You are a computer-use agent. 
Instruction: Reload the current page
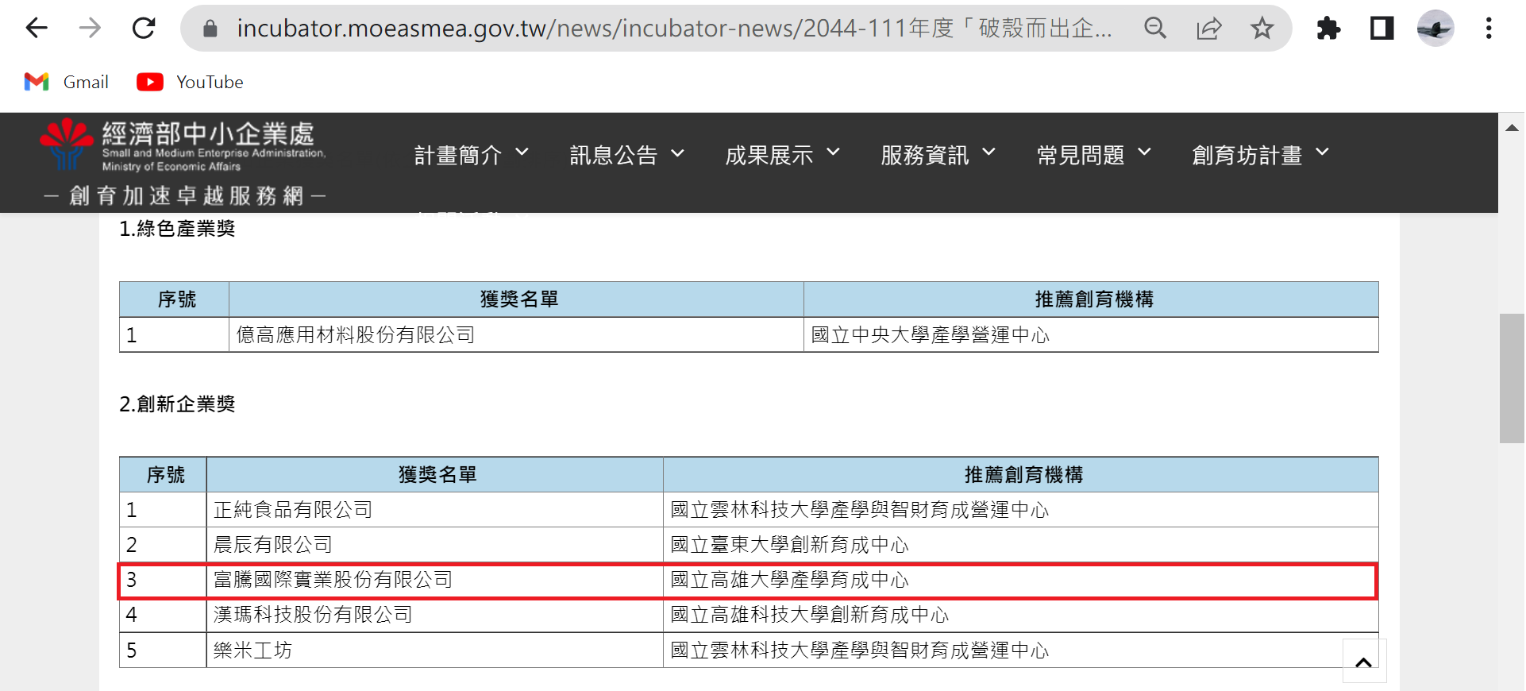[144, 29]
